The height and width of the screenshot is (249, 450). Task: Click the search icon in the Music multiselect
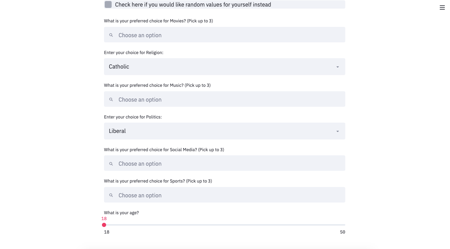point(111,99)
